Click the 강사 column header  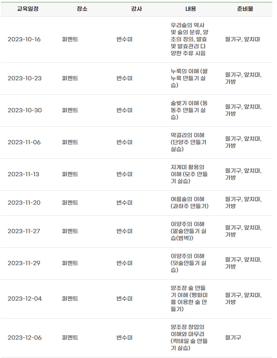(x=136, y=9)
